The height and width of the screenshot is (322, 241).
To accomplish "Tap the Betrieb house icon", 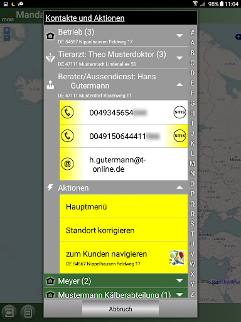I will point(50,36).
